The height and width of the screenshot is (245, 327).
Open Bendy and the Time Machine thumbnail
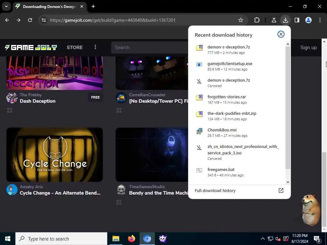click(x=152, y=155)
